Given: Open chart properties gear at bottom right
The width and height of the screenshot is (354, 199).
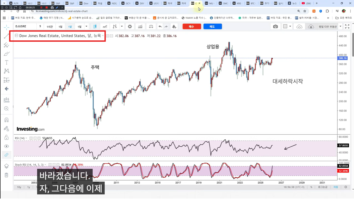Looking at the screenshot, I should pyautogui.click(x=346, y=187).
